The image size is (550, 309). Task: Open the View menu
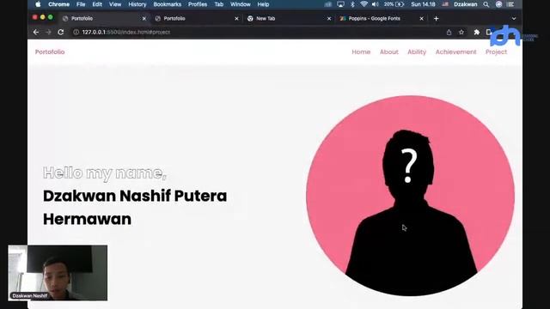pyautogui.click(x=114, y=4)
